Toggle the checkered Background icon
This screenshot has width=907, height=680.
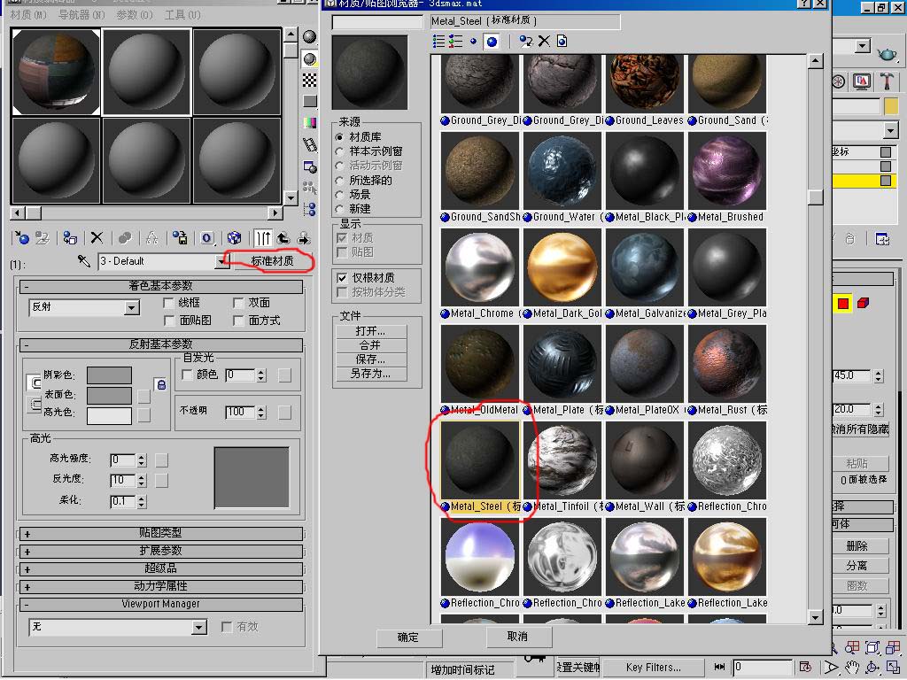pos(310,80)
